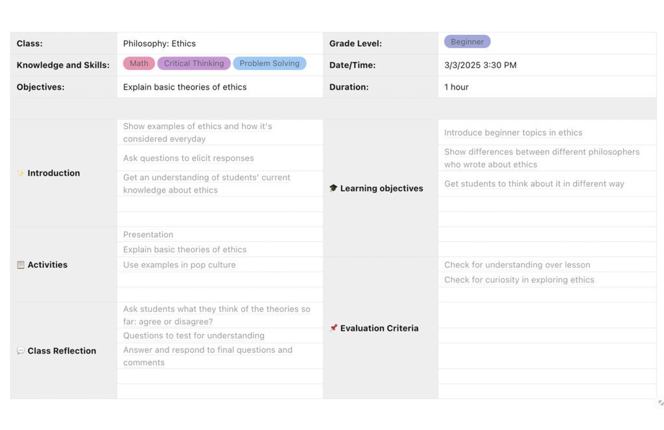Screen dimensions: 664x430
Task: Click the speech bubble icon beside Class Reflection
Action: pos(21,351)
